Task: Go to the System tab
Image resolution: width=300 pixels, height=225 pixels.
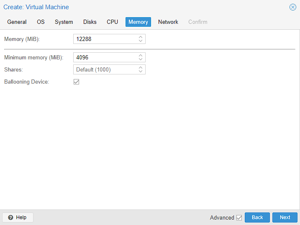Action: [64, 22]
